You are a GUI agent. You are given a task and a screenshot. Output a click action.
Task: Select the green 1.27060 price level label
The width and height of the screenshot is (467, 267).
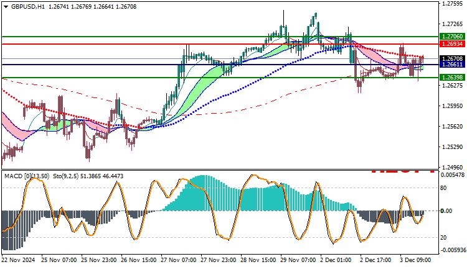pos(453,36)
